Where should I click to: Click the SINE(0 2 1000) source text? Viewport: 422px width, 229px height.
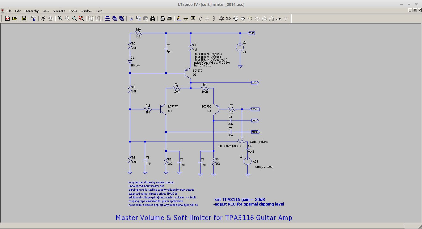(x=264, y=167)
